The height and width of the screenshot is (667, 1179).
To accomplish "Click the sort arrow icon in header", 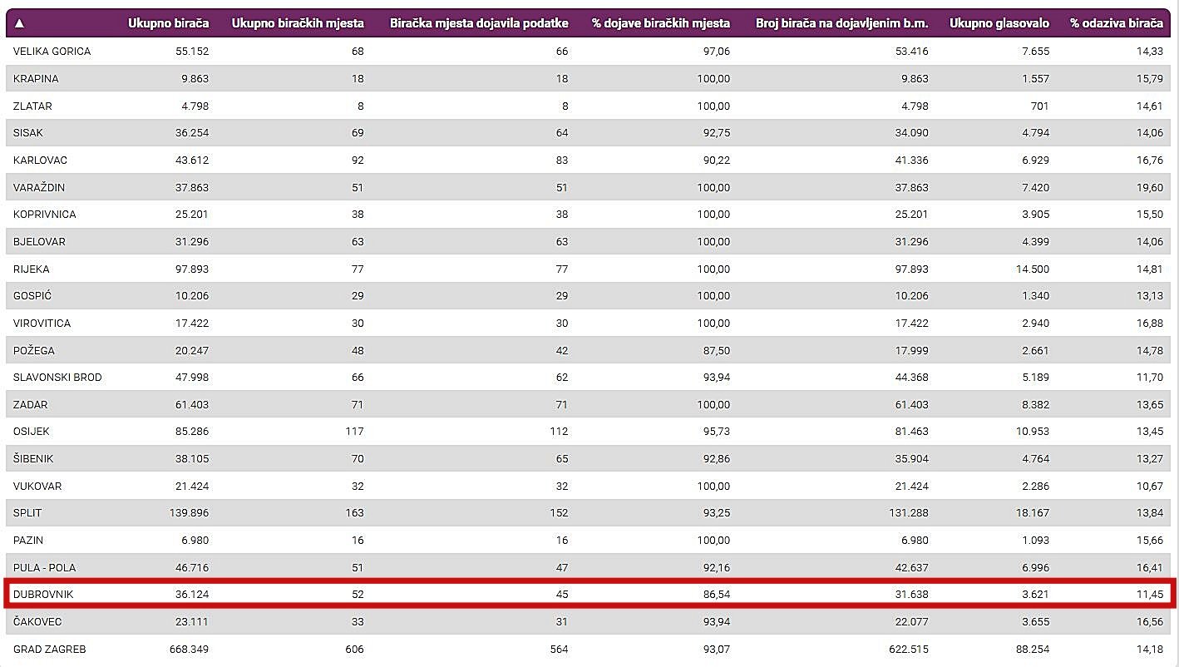I will click(x=19, y=23).
